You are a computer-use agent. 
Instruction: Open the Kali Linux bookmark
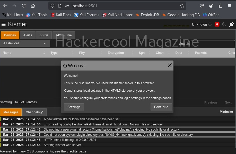pyautogui.click(x=13, y=15)
